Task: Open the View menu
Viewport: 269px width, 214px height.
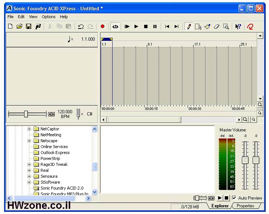Action: coord(33,17)
